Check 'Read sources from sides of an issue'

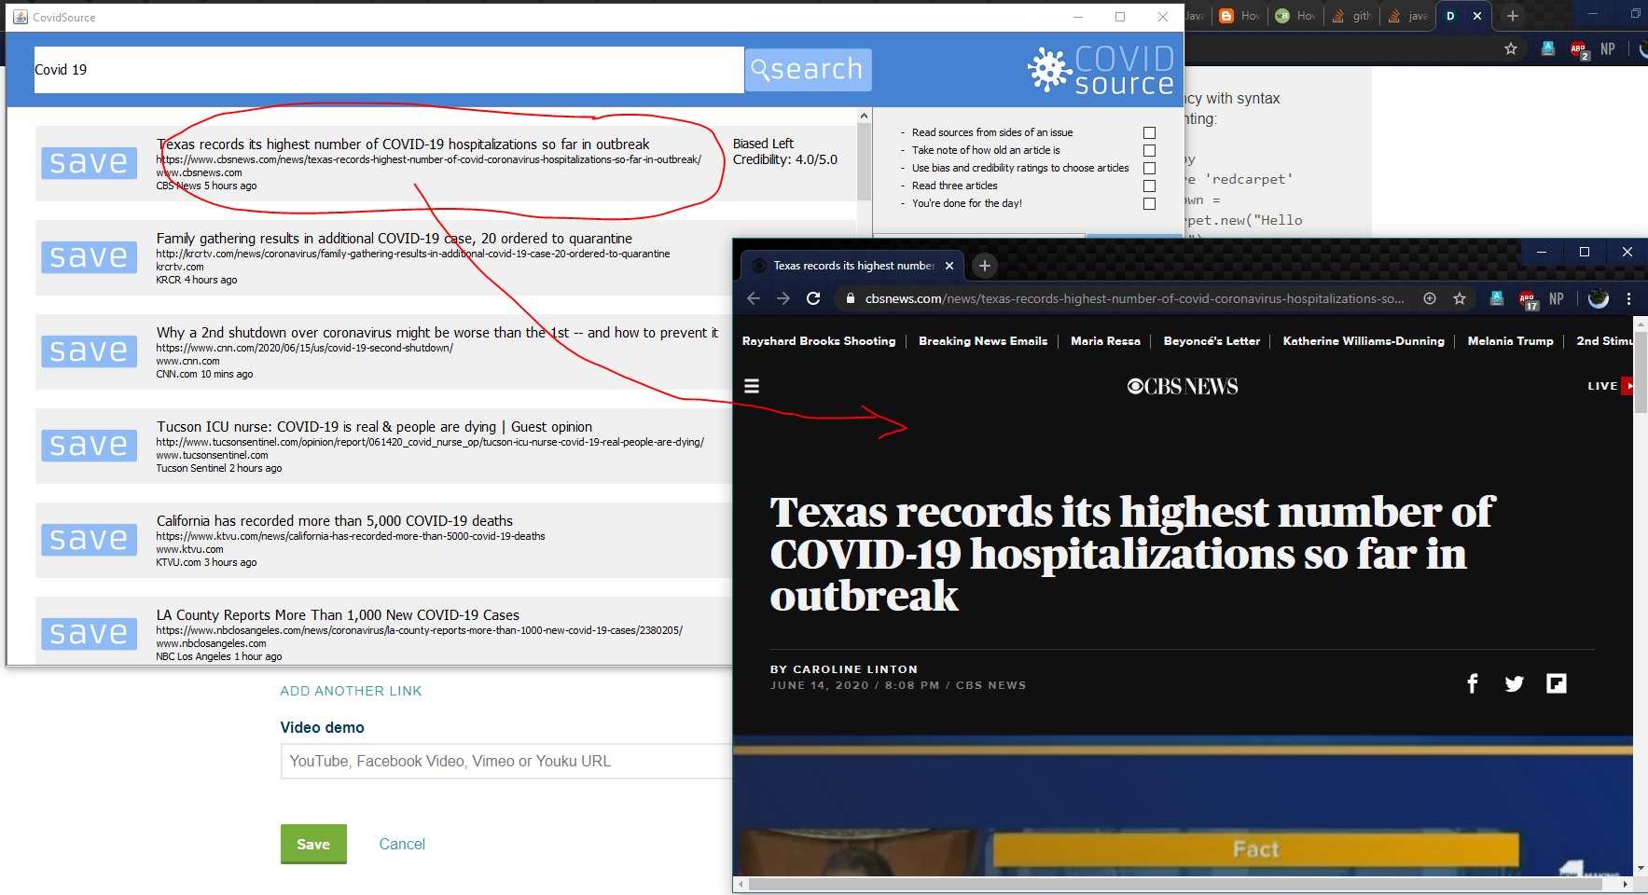pyautogui.click(x=1149, y=133)
